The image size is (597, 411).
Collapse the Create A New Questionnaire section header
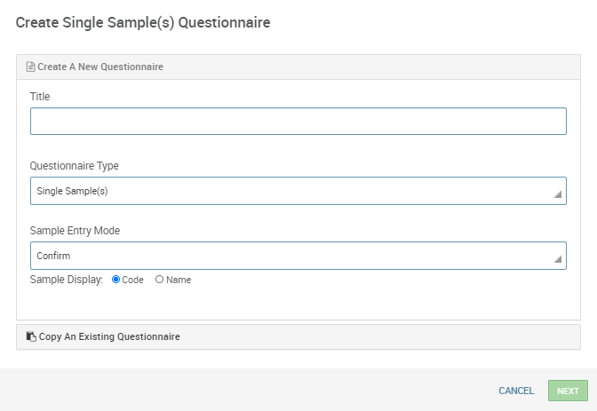coord(99,67)
